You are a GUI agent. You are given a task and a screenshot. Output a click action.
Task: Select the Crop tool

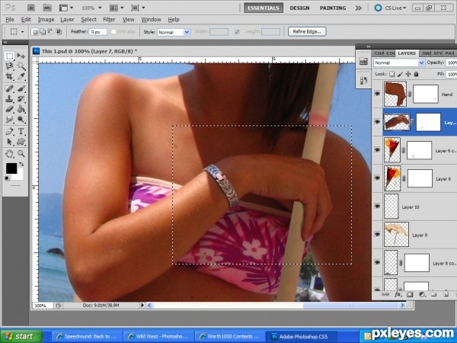10,76
